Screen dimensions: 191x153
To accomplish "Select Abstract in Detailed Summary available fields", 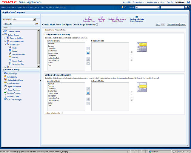I will (x=51, y=84).
